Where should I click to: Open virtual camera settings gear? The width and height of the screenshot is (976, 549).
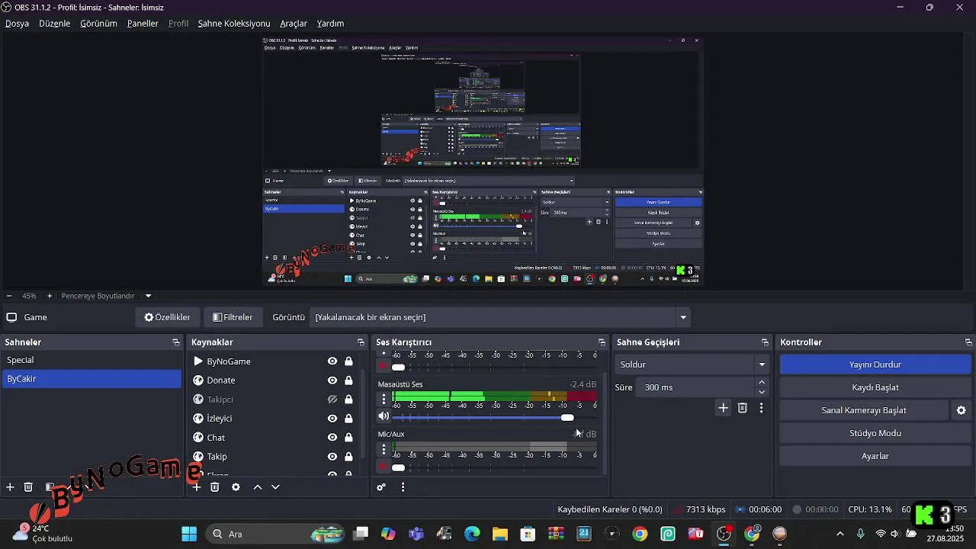pyautogui.click(x=962, y=410)
